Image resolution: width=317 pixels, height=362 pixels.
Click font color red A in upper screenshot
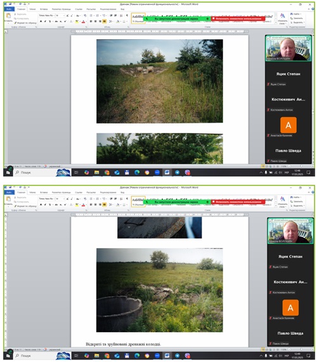[84, 22]
